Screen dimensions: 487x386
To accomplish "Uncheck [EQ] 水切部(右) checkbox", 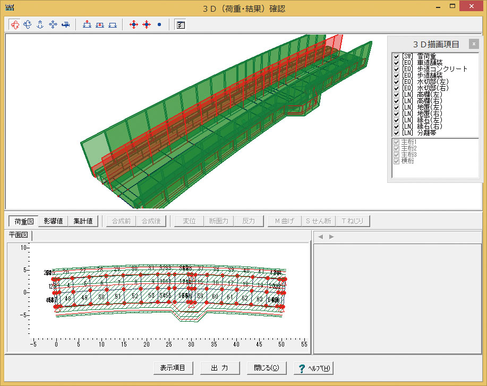I will 396,88.
